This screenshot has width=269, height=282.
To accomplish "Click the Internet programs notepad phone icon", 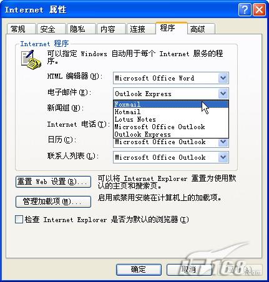I will coord(31,60).
